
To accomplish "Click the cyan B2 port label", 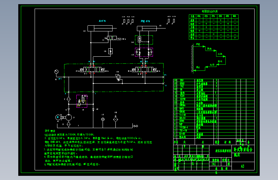I will pos(146,61).
